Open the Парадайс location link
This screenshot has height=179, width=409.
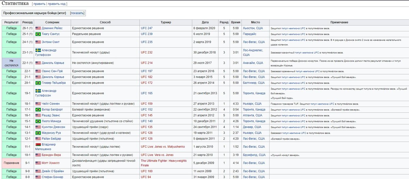pos(250,34)
